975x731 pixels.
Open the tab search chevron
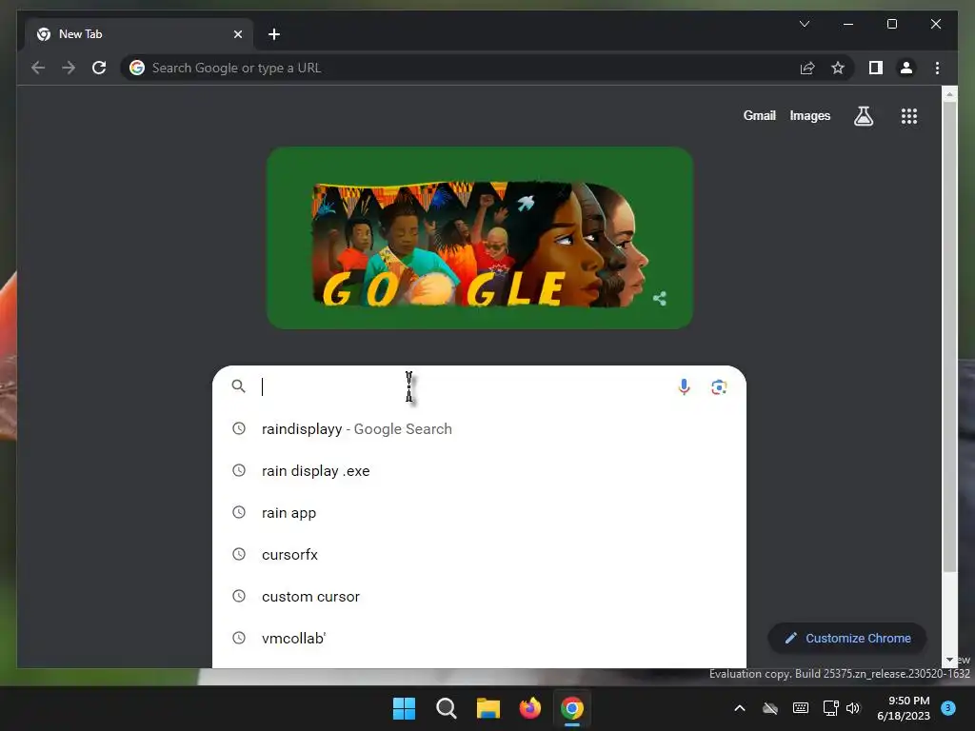coord(804,24)
